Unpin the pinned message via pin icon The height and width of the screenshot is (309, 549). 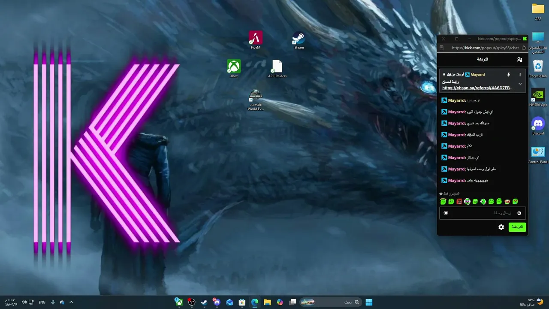coord(509,75)
